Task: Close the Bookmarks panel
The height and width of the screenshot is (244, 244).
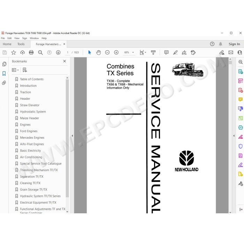Action: pos(64,61)
